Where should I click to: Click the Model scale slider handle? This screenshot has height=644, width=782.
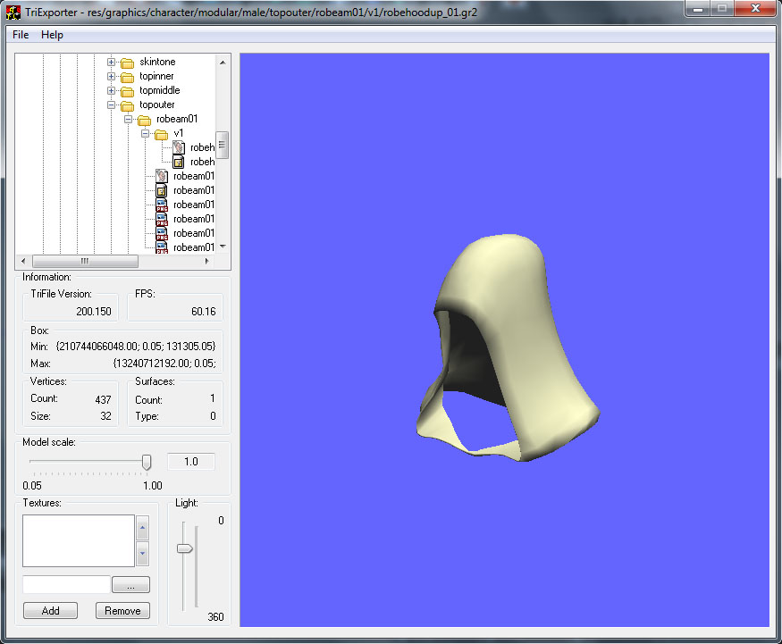(x=147, y=462)
